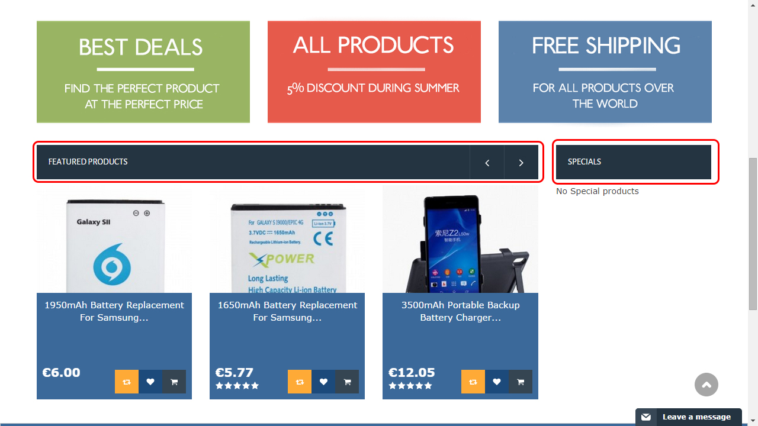Image resolution: width=758 pixels, height=426 pixels.
Task: Compare the 3500mAh Portable Backup Charger
Action: tap(473, 382)
